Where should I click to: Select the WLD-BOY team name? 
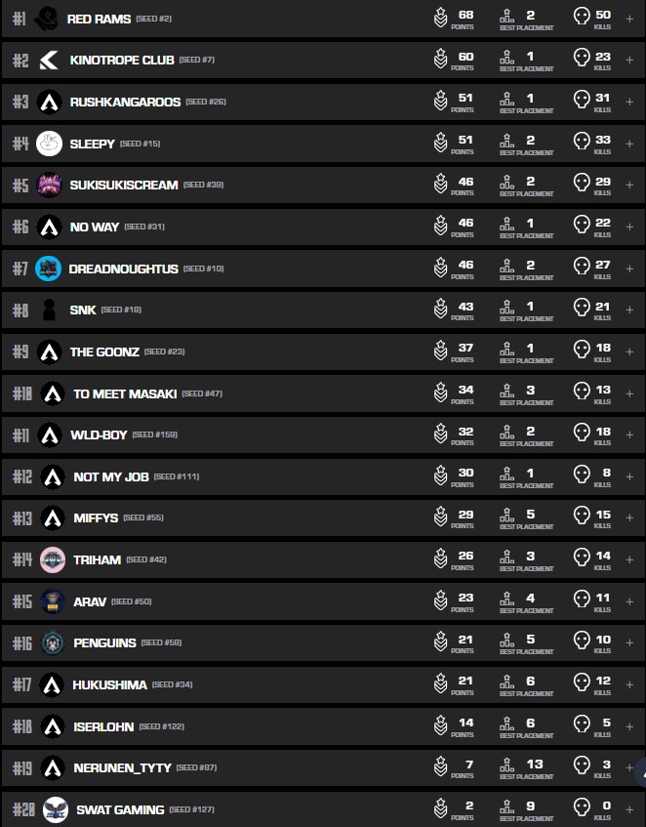tap(99, 434)
